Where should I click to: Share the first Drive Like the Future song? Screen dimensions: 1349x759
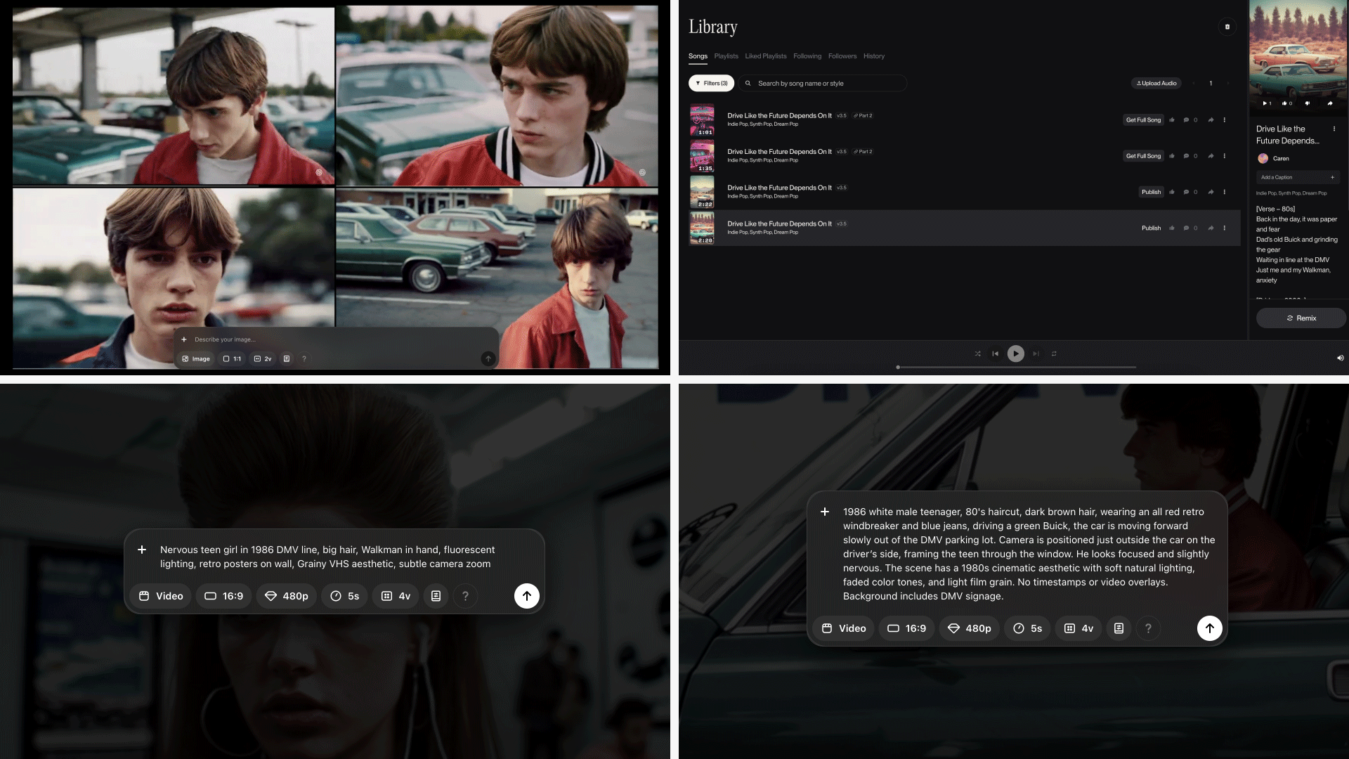1211,119
